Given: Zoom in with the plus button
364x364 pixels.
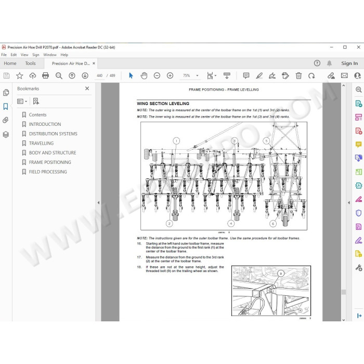Looking at the screenshot, I should point(170,76).
